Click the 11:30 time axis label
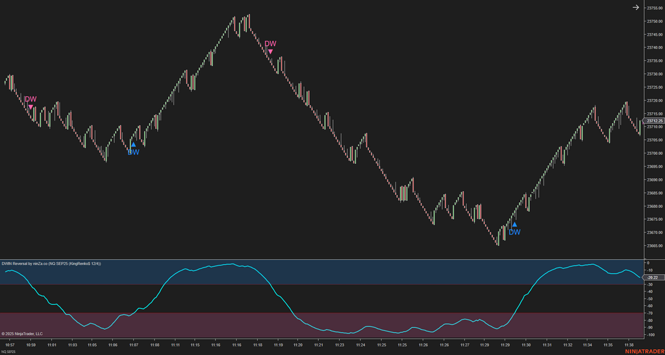Viewport: 665px width, 355px height. (x=526, y=346)
